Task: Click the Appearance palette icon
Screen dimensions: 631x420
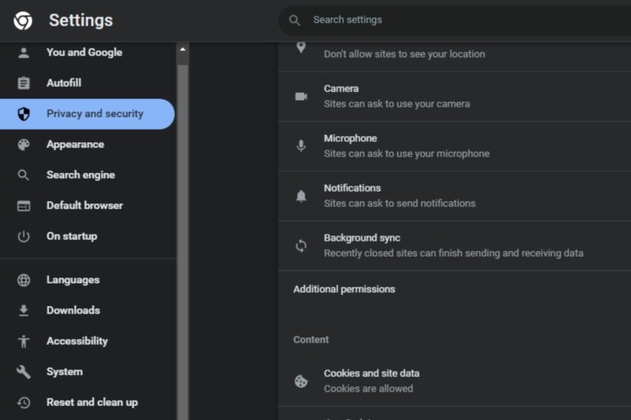Action: pos(24,144)
